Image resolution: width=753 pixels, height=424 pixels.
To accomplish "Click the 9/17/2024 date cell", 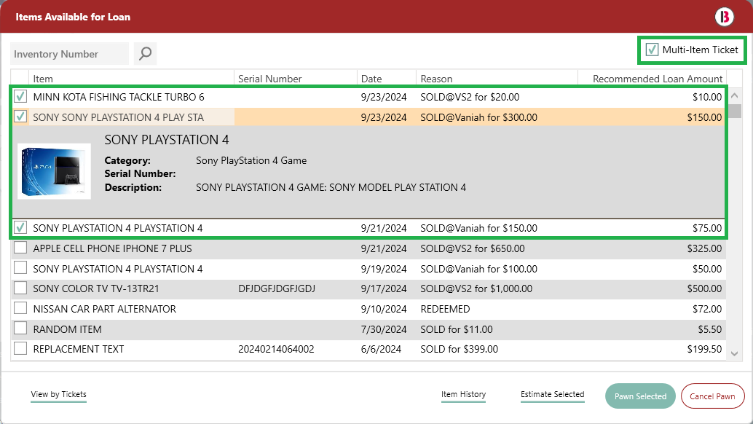I will 384,288.
